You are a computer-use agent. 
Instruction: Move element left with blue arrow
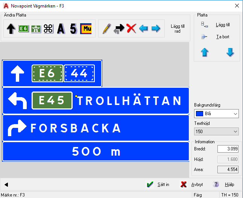tap(144, 28)
